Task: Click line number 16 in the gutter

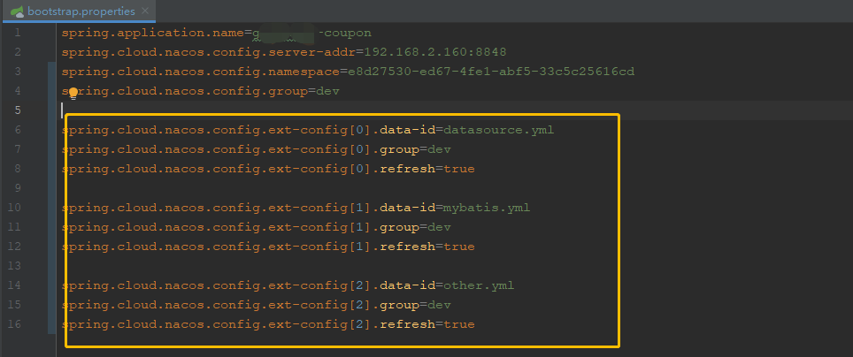Action: coord(15,324)
